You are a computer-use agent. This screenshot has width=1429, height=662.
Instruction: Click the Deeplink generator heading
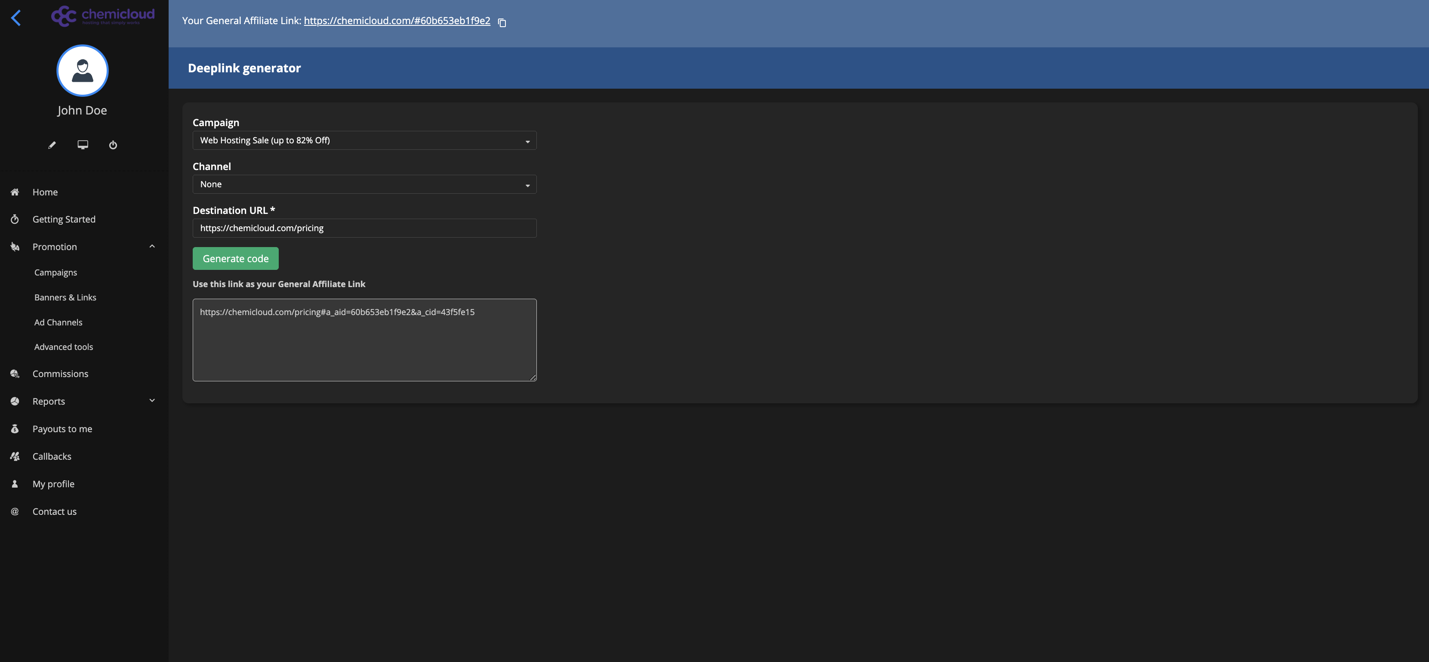pyautogui.click(x=244, y=68)
